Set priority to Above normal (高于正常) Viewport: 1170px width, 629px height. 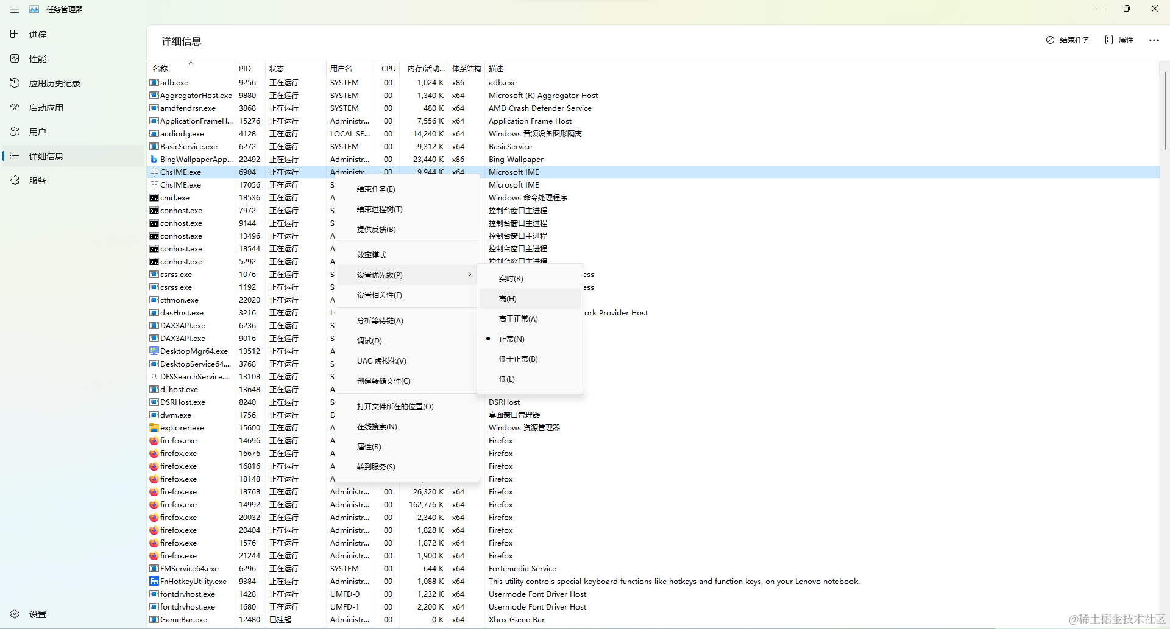pos(530,319)
